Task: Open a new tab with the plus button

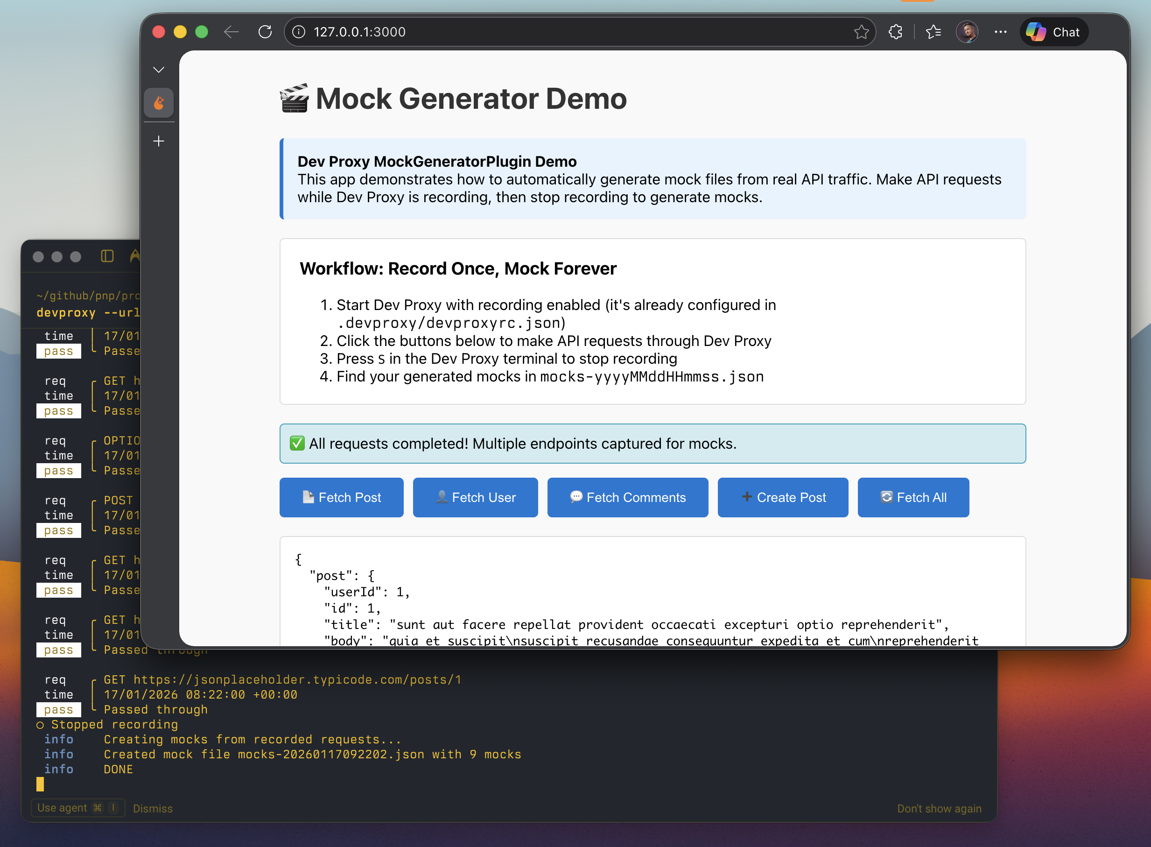Action: (x=159, y=141)
